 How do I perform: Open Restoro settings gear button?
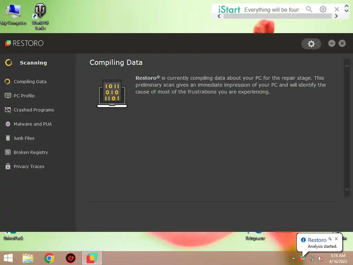(x=311, y=44)
